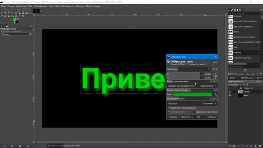Open the layer Режим Нормальный dropdown
Image resolution: width=263 pixels, height=148 pixels.
coord(248,78)
